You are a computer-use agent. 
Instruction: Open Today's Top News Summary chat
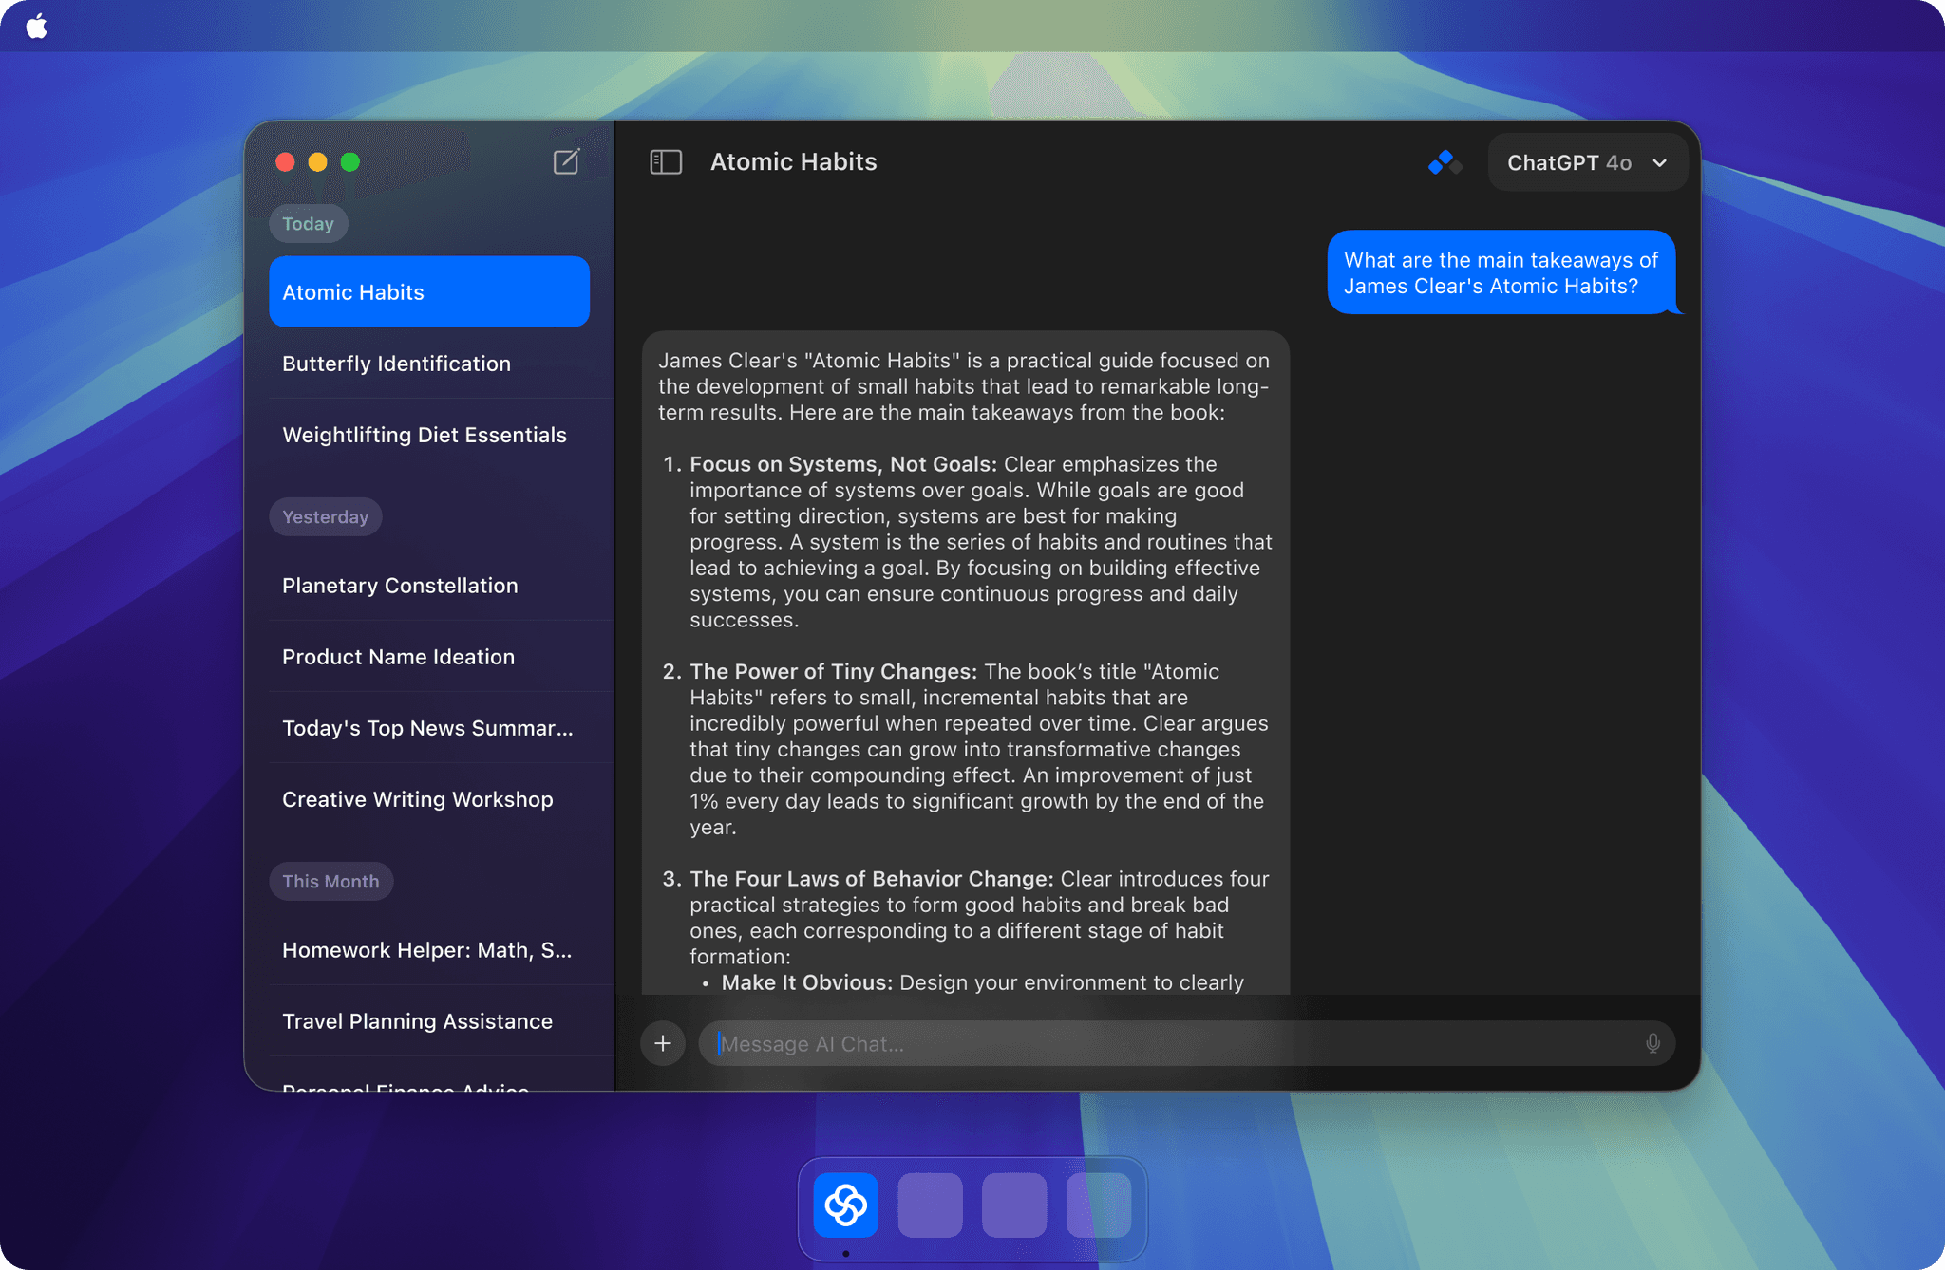[427, 728]
